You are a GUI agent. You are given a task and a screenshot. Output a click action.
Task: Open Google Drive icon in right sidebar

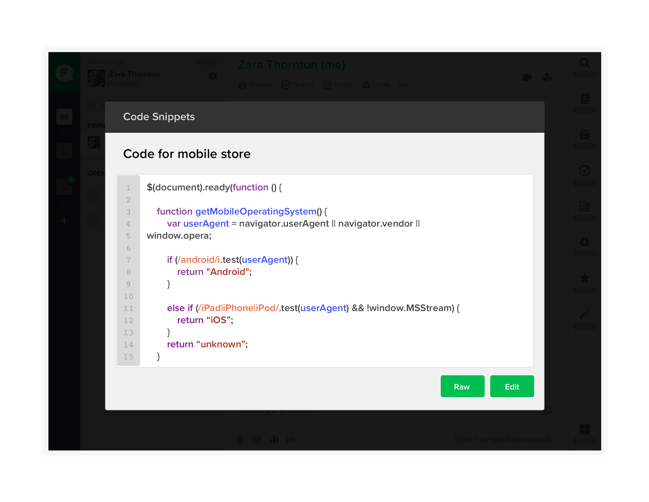click(x=585, y=242)
